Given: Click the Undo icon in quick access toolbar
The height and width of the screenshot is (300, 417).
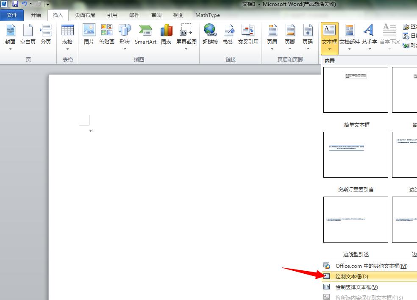Looking at the screenshot, I should pyautogui.click(x=25, y=4).
